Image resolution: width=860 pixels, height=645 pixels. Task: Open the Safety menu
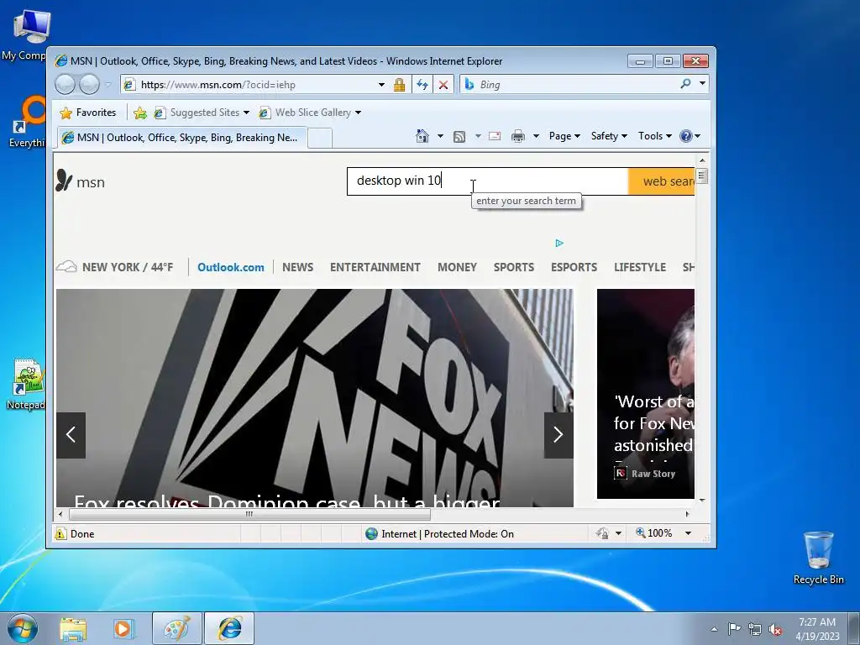609,136
